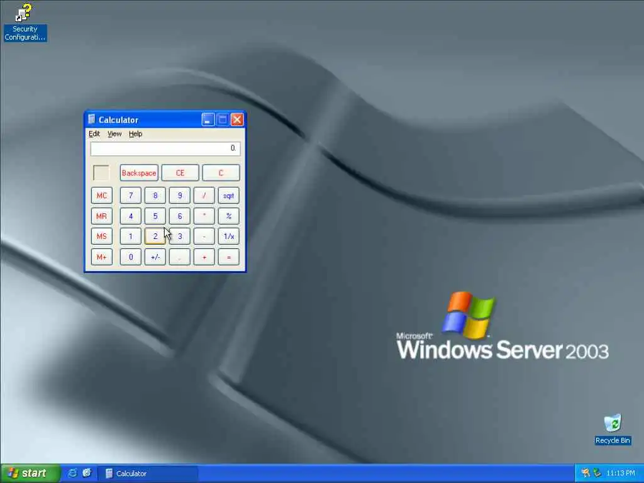Click the digit 8 key

[x=155, y=196]
